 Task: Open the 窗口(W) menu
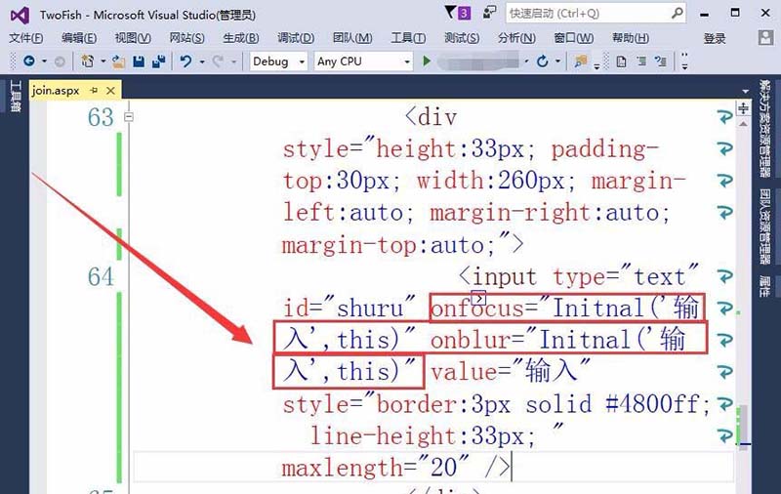(573, 38)
